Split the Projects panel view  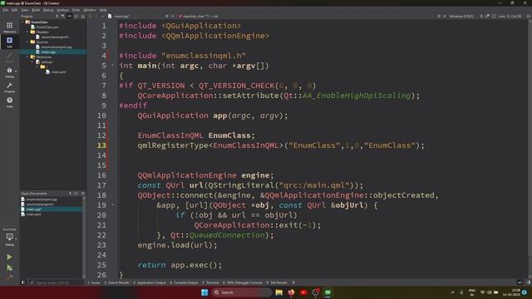(76, 17)
